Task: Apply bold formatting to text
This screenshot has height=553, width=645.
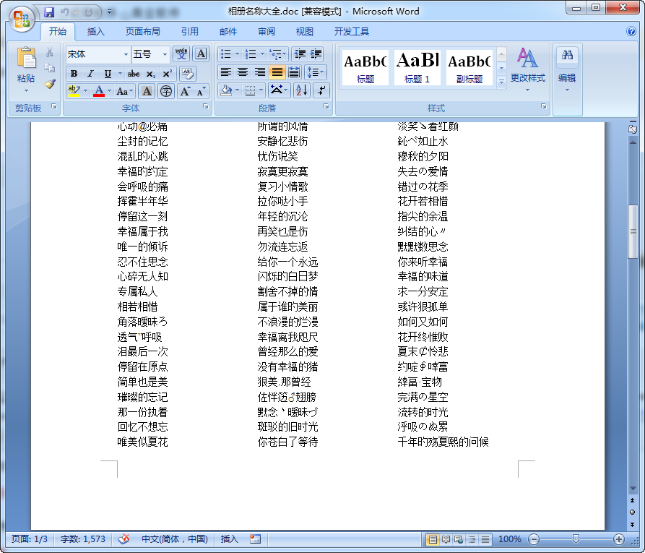Action: pos(74,73)
